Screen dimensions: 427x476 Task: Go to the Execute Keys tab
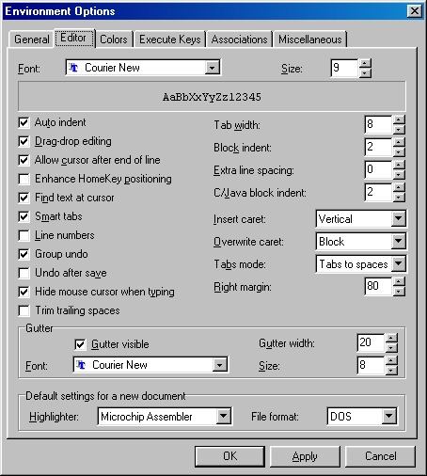click(x=169, y=40)
